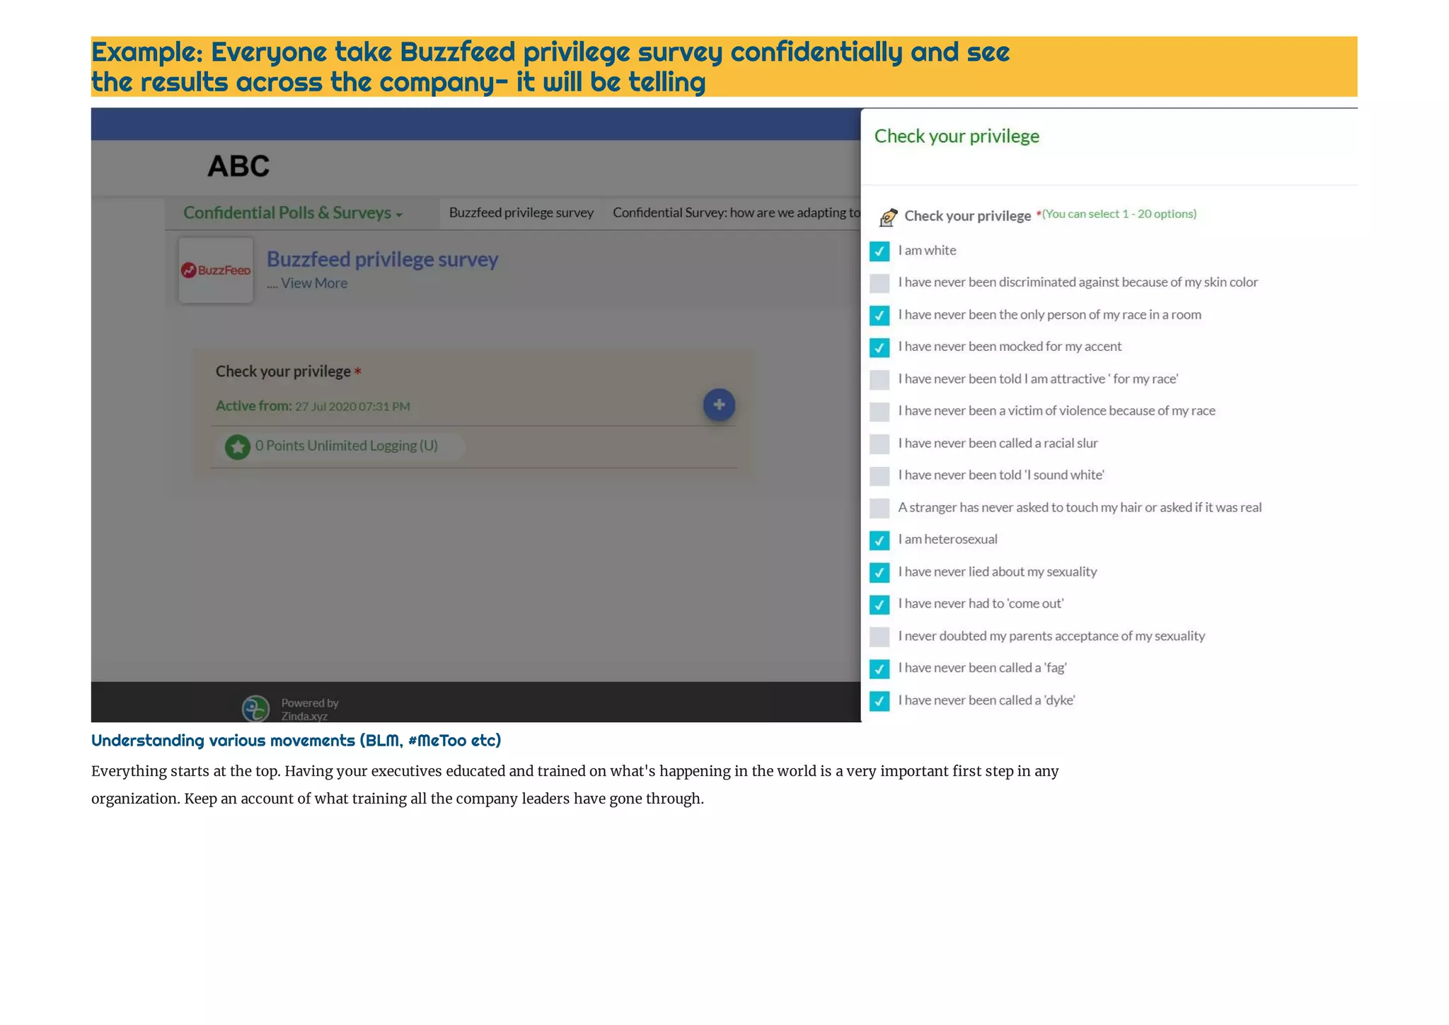This screenshot has width=1449, height=1025.
Task: Click the BuzzFeed logo thumbnail
Action: point(216,270)
